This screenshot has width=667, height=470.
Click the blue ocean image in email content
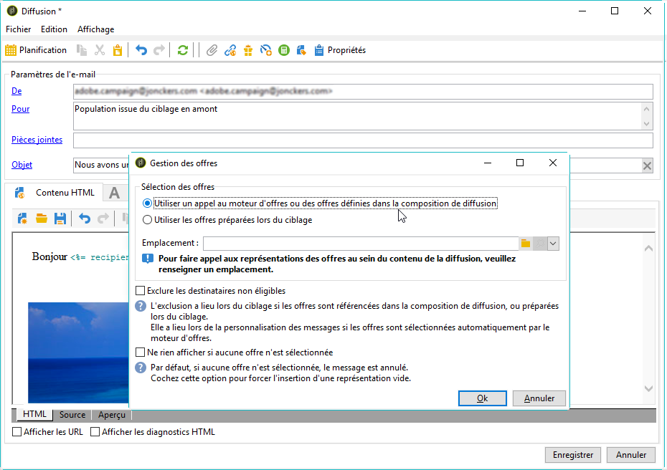(x=78, y=352)
